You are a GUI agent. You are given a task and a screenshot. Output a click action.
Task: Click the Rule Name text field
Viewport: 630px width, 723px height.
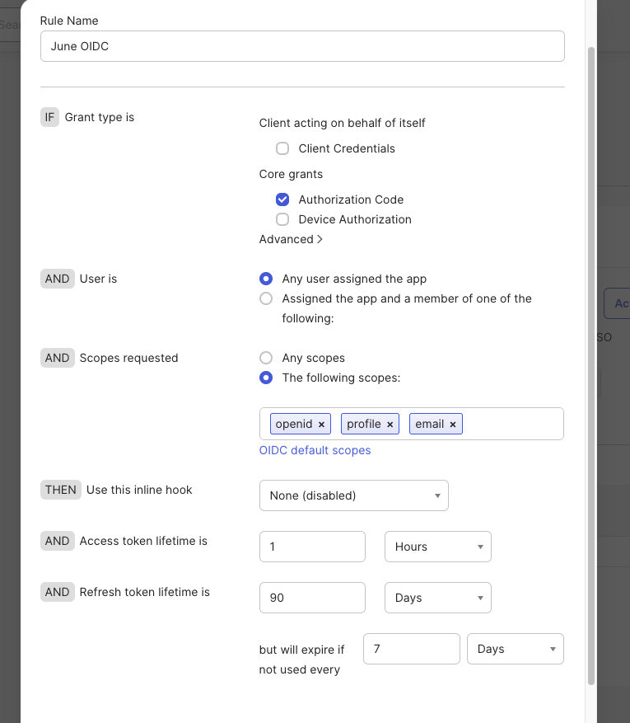point(302,46)
